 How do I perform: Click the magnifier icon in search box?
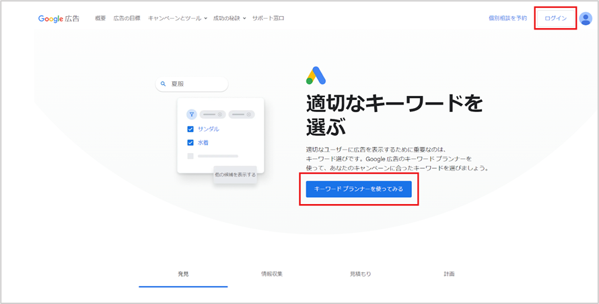163,84
